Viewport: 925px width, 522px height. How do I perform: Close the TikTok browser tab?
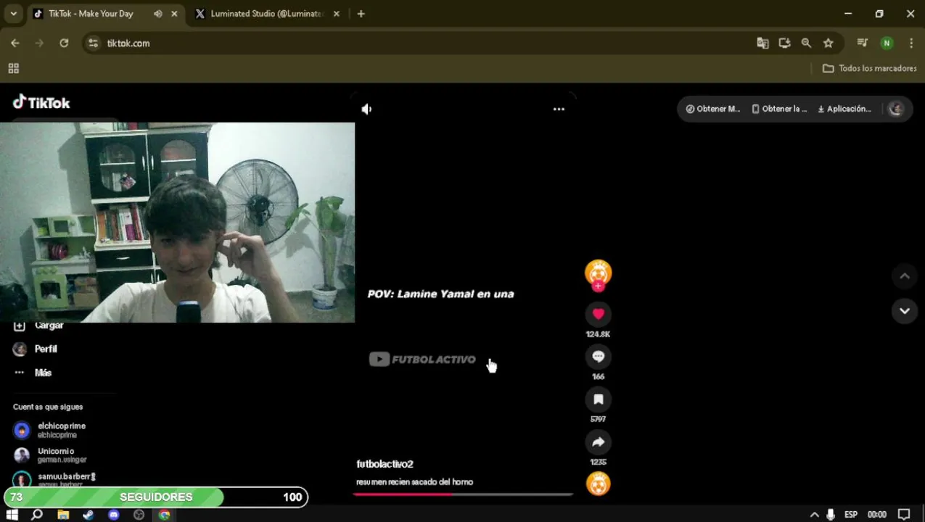pyautogui.click(x=174, y=14)
